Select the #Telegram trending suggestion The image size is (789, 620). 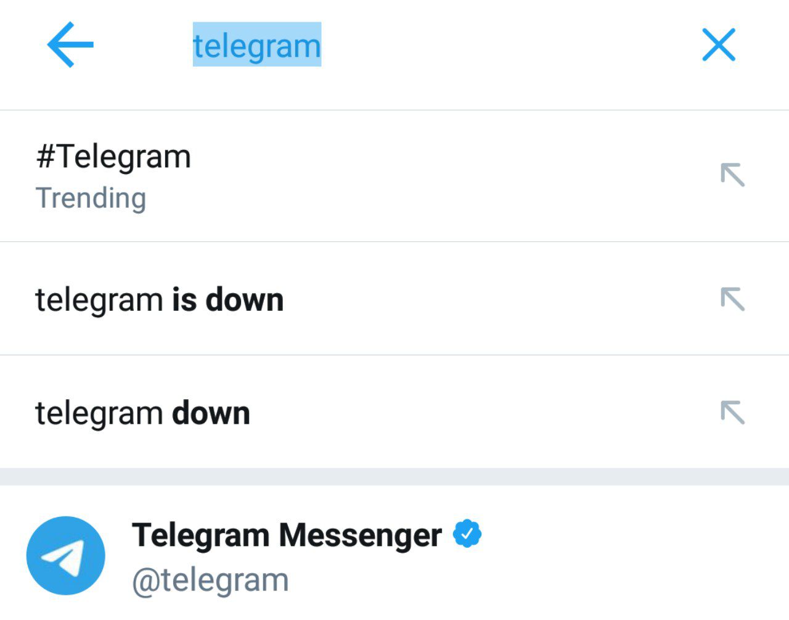pos(394,176)
